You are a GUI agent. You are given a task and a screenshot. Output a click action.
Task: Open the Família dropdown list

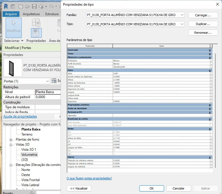tap(182, 15)
